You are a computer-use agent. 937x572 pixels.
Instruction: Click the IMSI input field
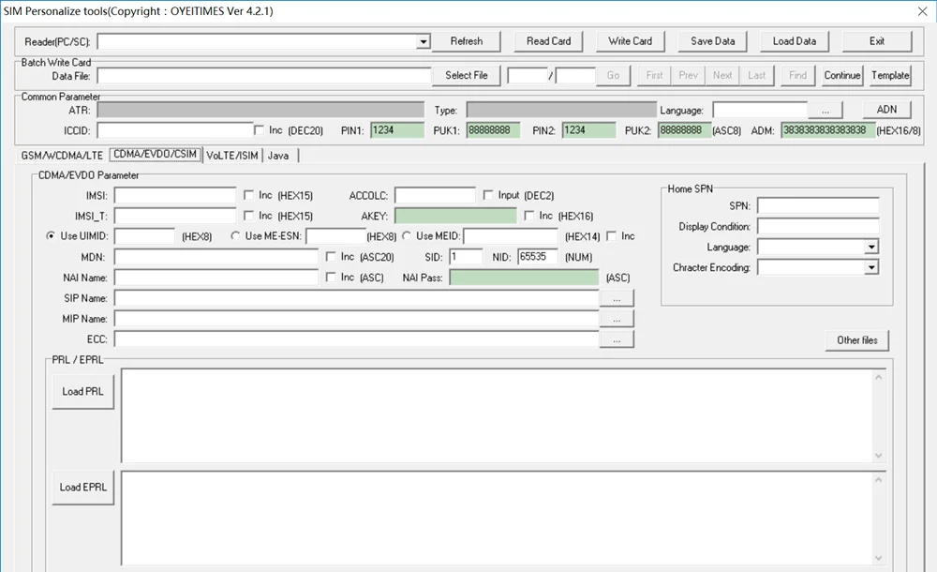pyautogui.click(x=175, y=195)
